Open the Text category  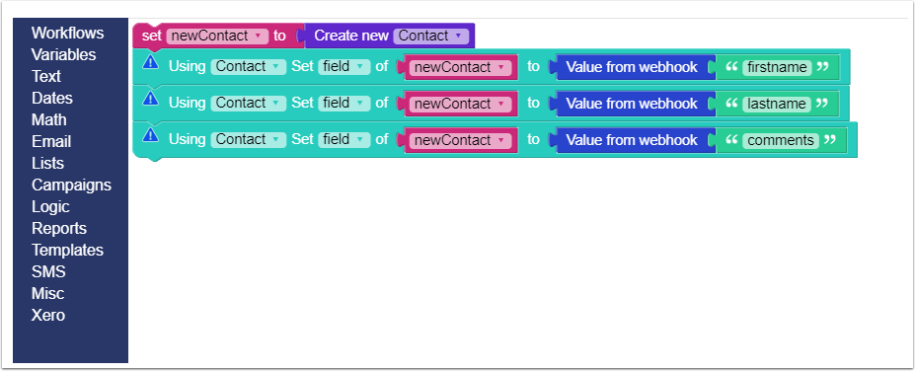click(46, 76)
